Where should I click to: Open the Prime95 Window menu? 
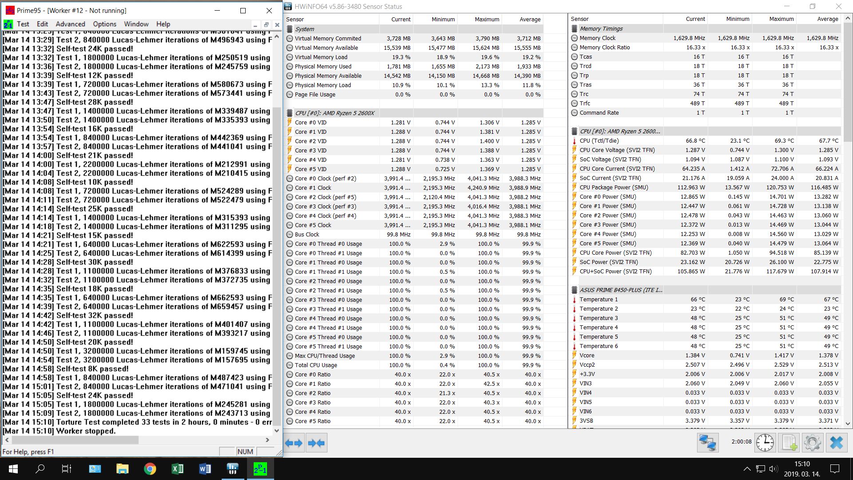pyautogui.click(x=136, y=24)
